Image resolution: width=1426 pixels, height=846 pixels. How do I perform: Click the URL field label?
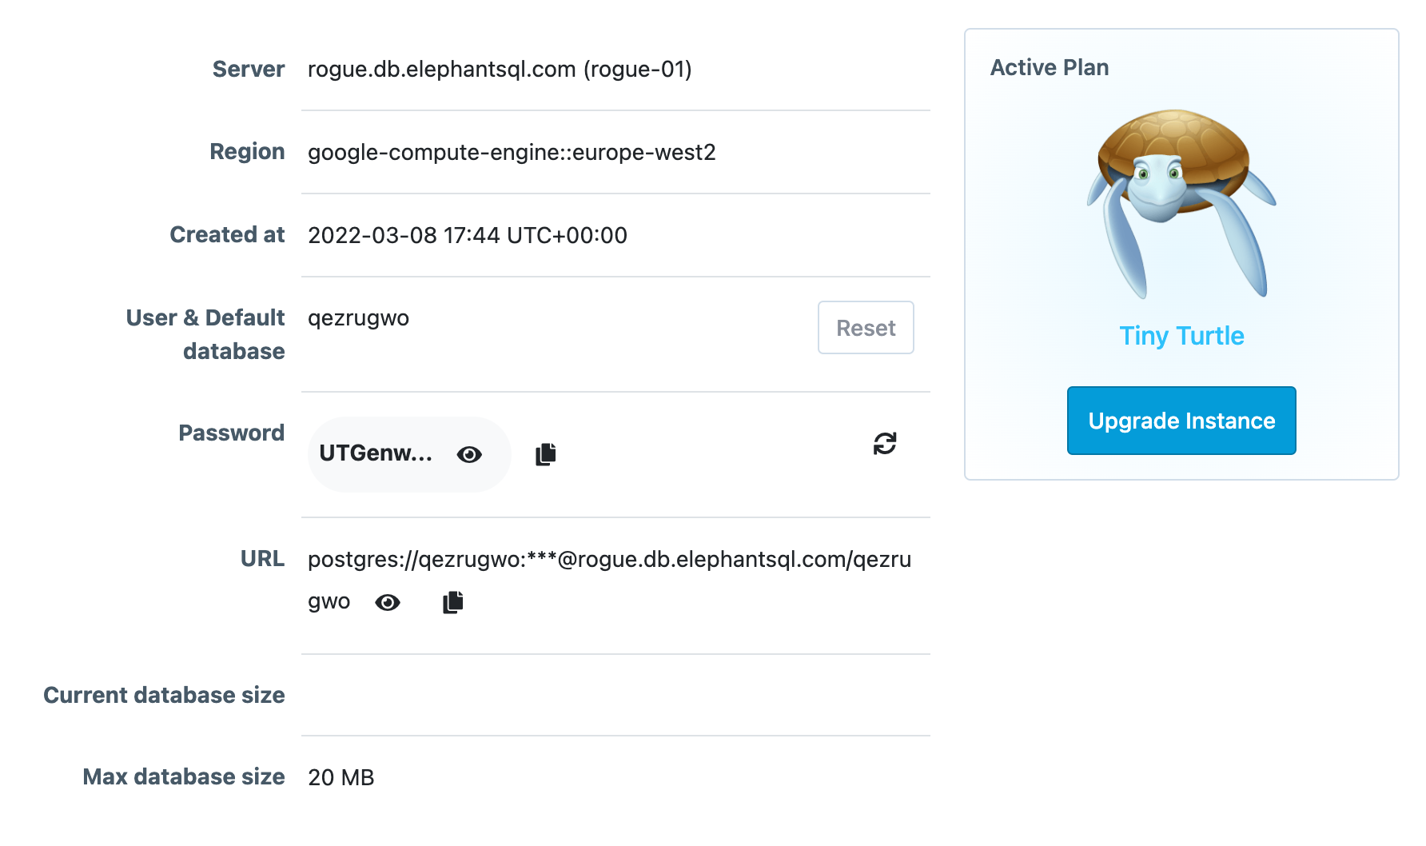click(x=262, y=559)
